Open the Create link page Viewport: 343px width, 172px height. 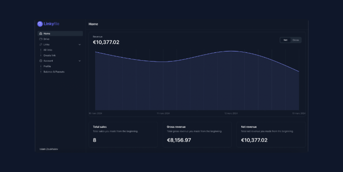point(50,55)
